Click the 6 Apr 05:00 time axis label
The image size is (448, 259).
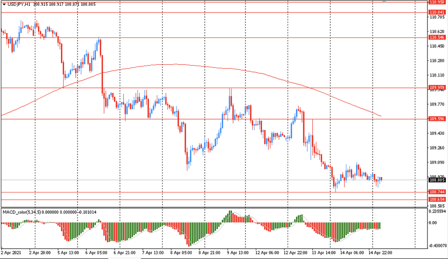(x=96, y=253)
